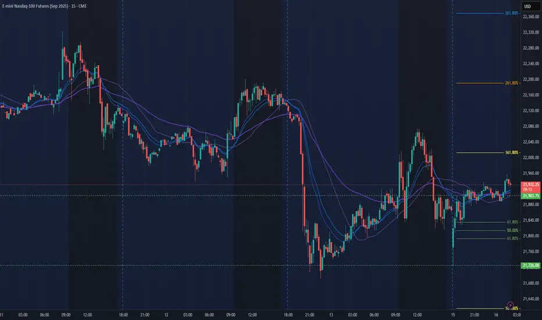This screenshot has height=320, width=542.
Task: Click date label 13 on the time axis
Action: coord(331,315)
